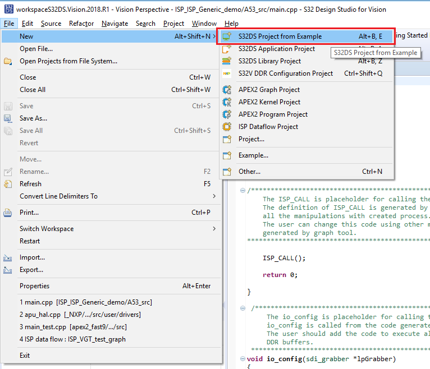
Task: Click Properties in File menu
Action: point(111,286)
